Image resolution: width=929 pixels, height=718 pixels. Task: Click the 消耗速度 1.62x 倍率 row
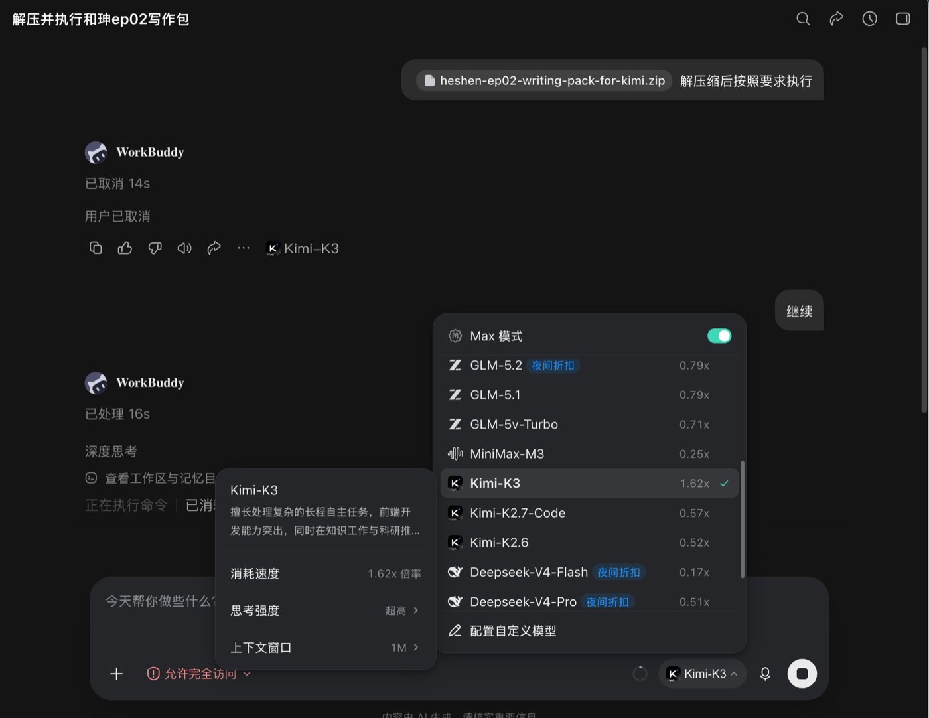(x=325, y=573)
